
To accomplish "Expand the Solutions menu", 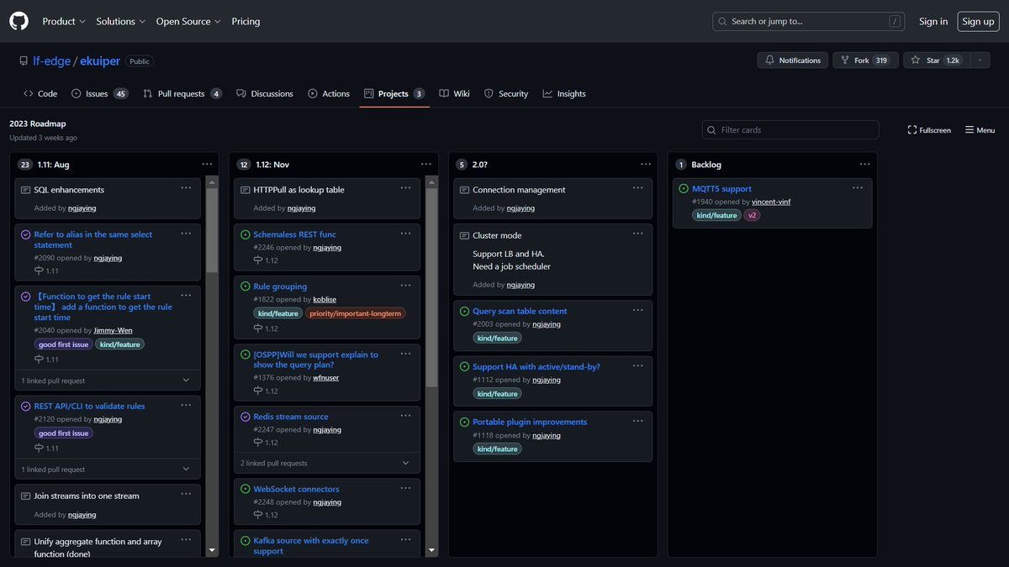I will pyautogui.click(x=120, y=21).
